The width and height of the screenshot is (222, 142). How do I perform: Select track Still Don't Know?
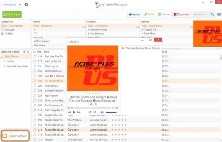tap(53, 71)
